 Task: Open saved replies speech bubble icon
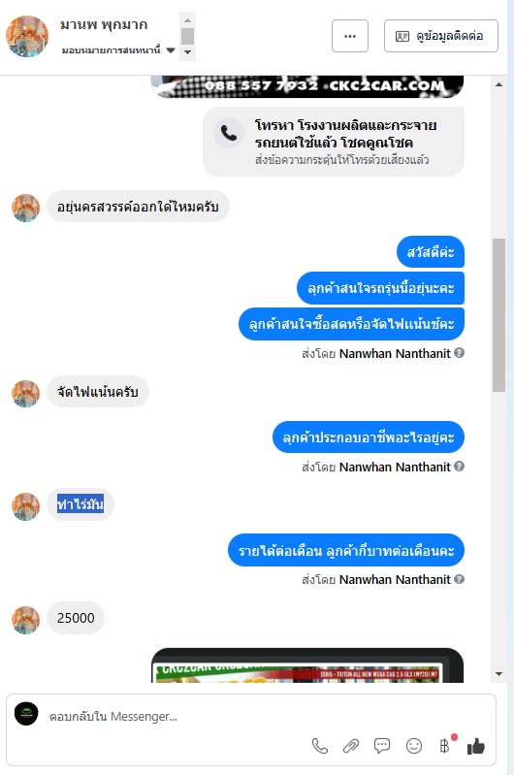coord(382,745)
